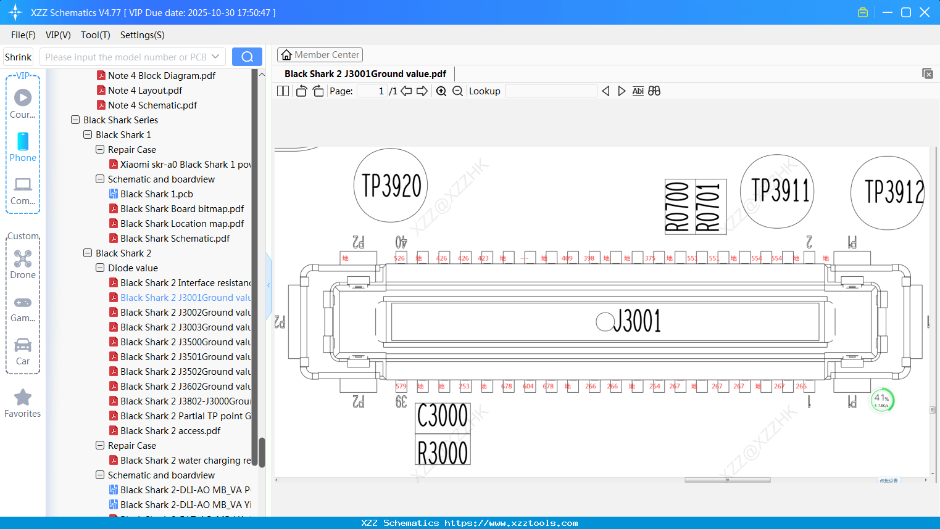Click the tab-list icon at the viewer's right
This screenshot has height=529, width=940.
point(928,73)
